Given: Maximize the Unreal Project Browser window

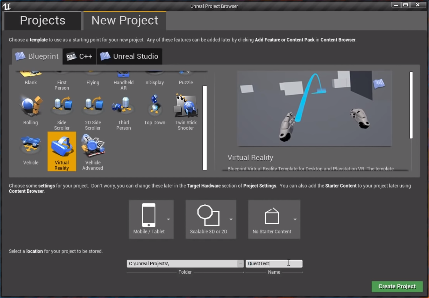Looking at the screenshot, I should pyautogui.click(x=406, y=5).
